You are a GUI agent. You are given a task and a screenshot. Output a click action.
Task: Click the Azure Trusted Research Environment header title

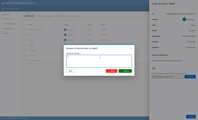(20, 3)
